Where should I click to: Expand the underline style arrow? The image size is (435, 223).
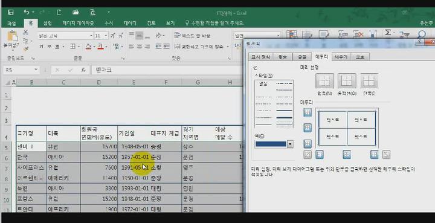[x=63, y=47]
